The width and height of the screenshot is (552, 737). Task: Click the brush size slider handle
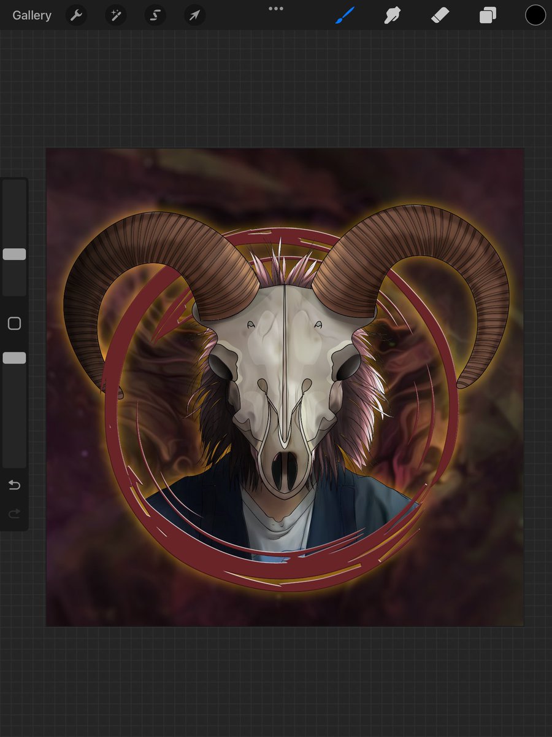pyautogui.click(x=14, y=254)
